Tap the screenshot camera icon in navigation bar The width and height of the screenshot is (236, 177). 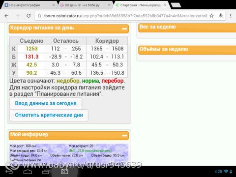coord(64,172)
